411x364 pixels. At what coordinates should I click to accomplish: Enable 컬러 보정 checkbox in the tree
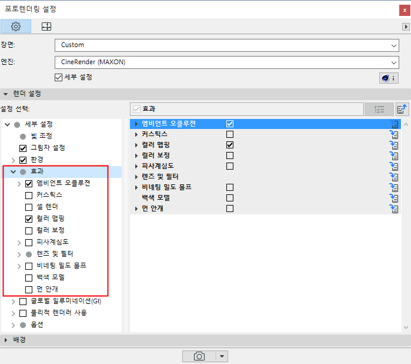[29, 230]
